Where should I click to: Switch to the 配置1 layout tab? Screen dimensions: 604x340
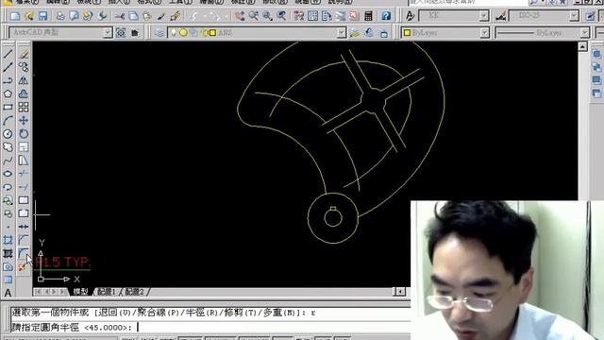107,292
